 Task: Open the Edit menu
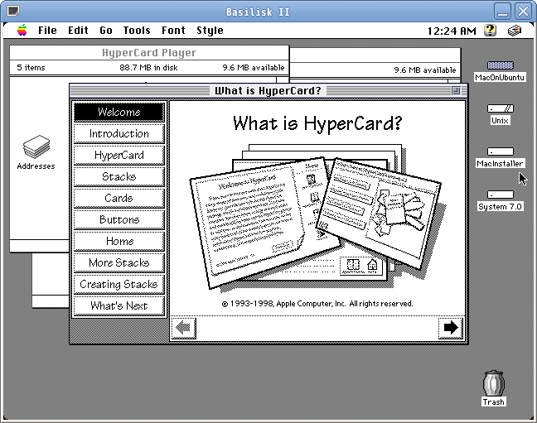tap(78, 31)
